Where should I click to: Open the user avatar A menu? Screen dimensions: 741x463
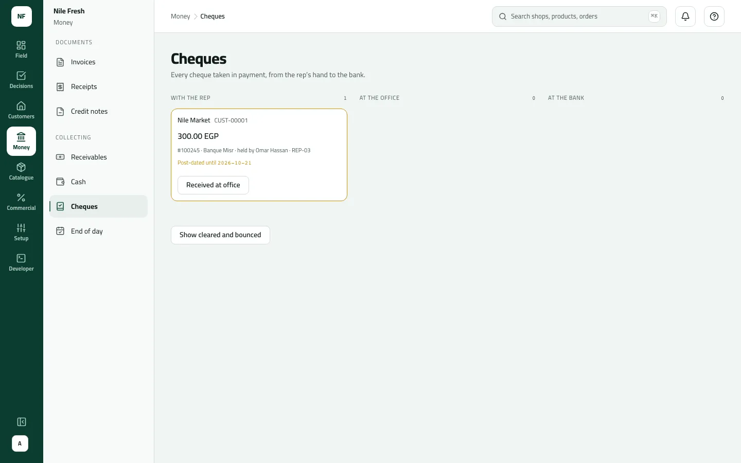pyautogui.click(x=20, y=443)
